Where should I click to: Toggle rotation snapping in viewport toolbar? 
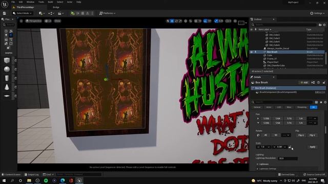click(206, 21)
